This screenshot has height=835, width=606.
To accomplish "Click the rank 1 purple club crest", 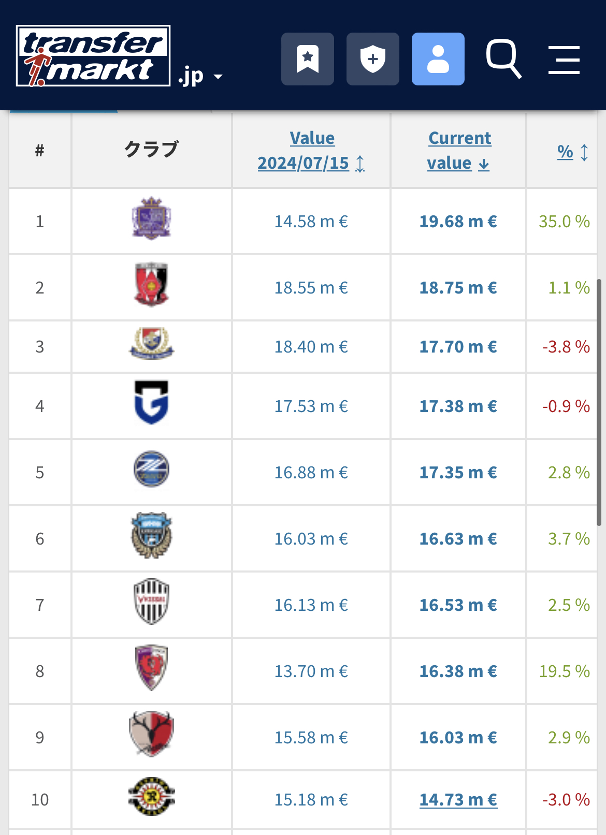I will point(151,218).
